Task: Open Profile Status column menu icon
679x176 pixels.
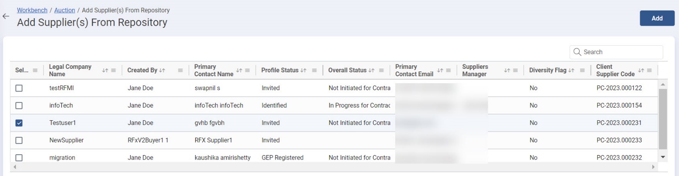Action: [x=314, y=71]
